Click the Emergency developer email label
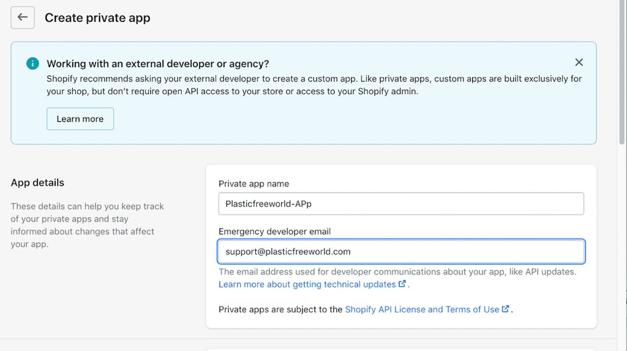This screenshot has height=351, width=627. [x=275, y=232]
